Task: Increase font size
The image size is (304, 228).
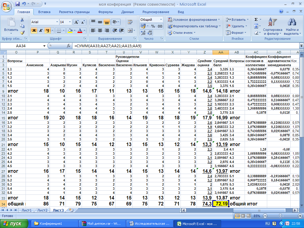Action: point(76,22)
